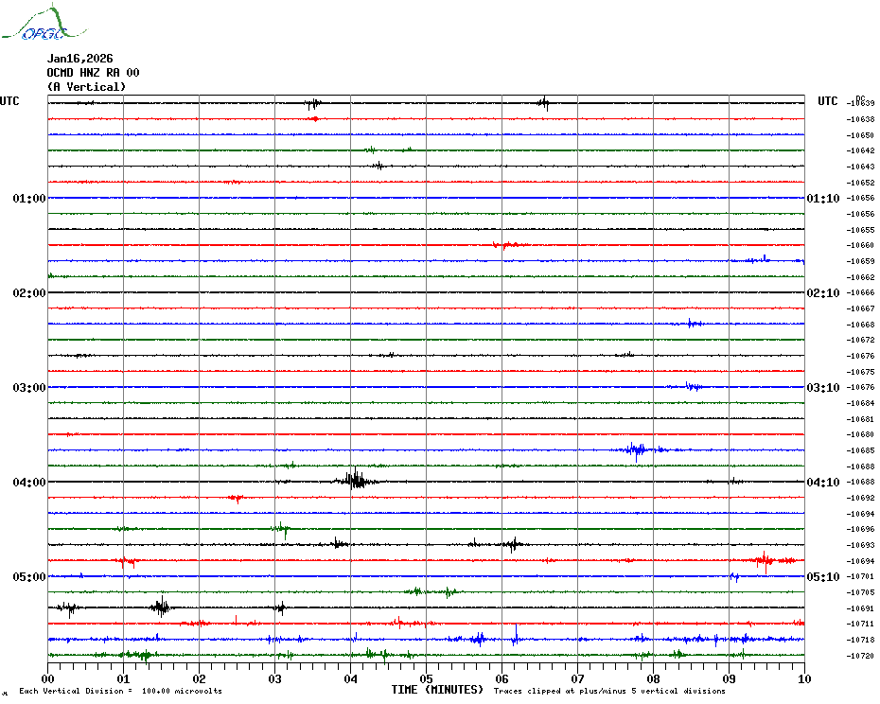Viewport: 880px width, 704px height.
Task: Click the Traces clipped footer note
Action: click(x=609, y=692)
